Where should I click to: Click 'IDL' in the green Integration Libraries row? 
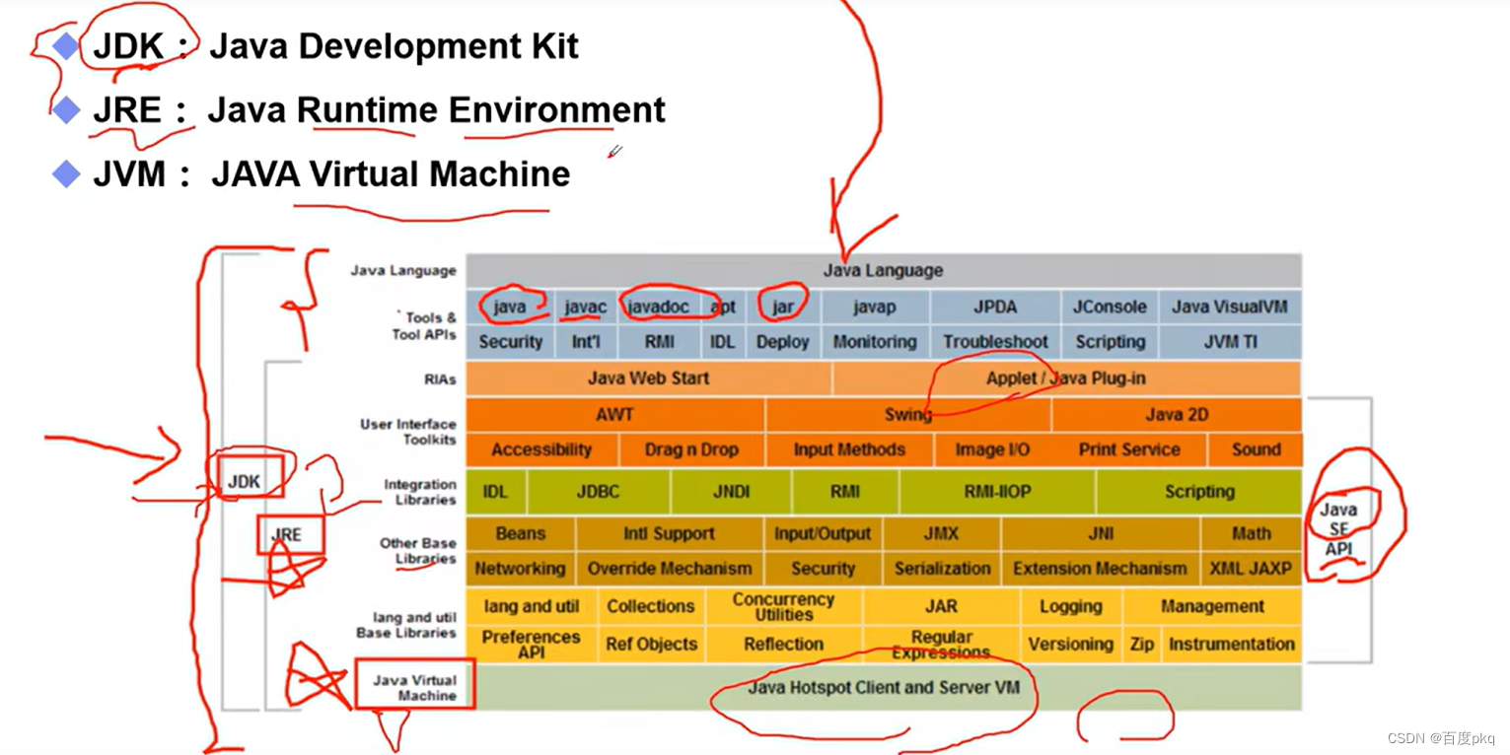click(496, 492)
